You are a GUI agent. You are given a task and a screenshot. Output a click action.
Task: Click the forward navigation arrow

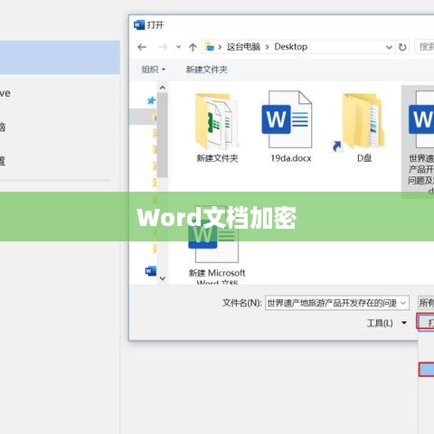click(x=163, y=47)
